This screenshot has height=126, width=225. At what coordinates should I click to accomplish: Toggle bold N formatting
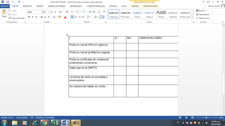click(x=29, y=17)
